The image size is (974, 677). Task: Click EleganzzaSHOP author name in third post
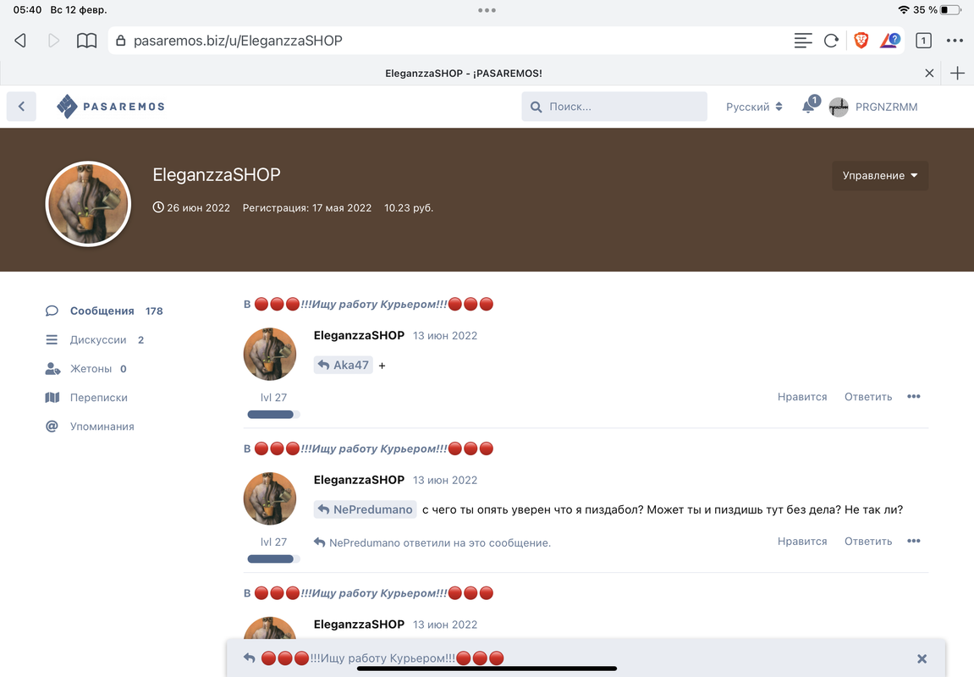click(359, 625)
